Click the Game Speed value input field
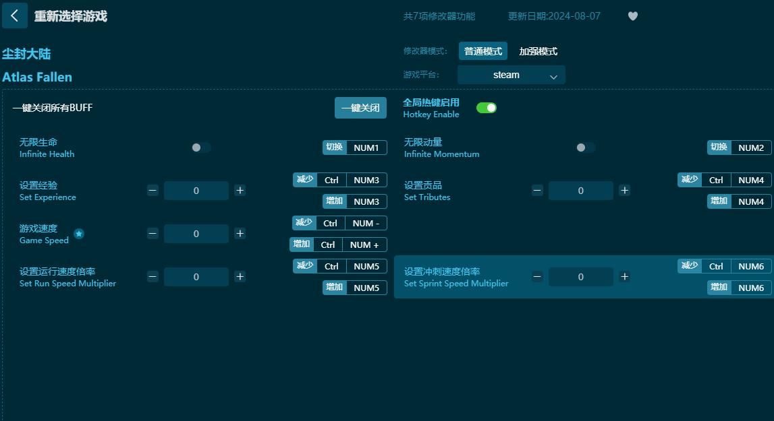The width and height of the screenshot is (774, 421). pos(196,234)
